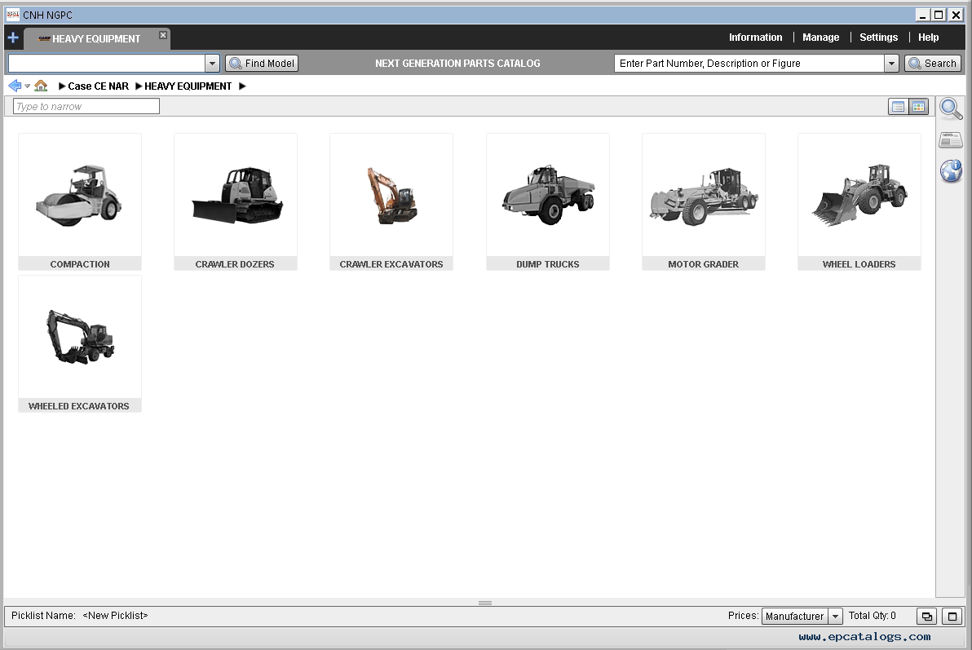Screen dimensions: 972x650
Task: Expand the part search history dropdown
Action: point(891,64)
